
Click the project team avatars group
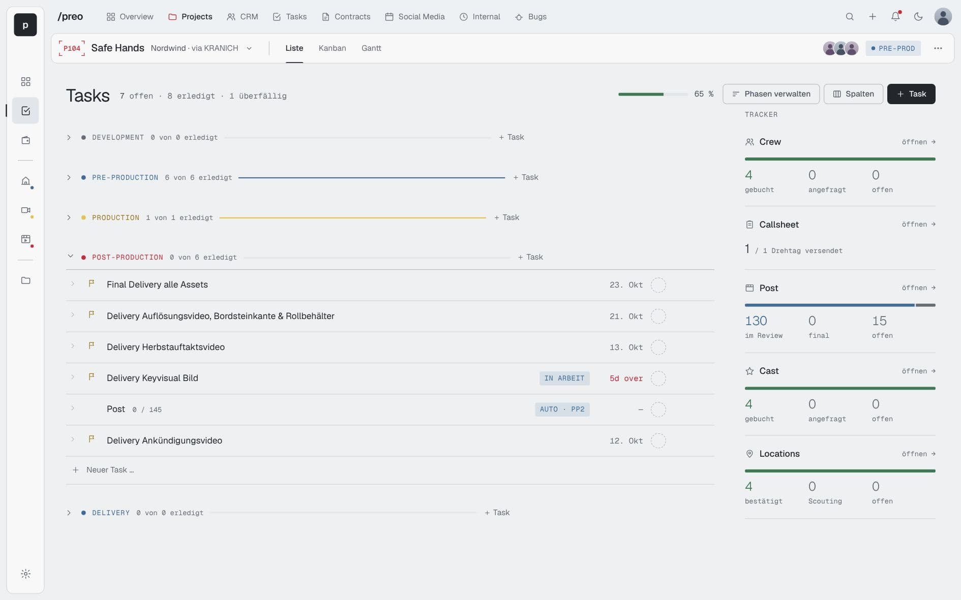pos(841,48)
